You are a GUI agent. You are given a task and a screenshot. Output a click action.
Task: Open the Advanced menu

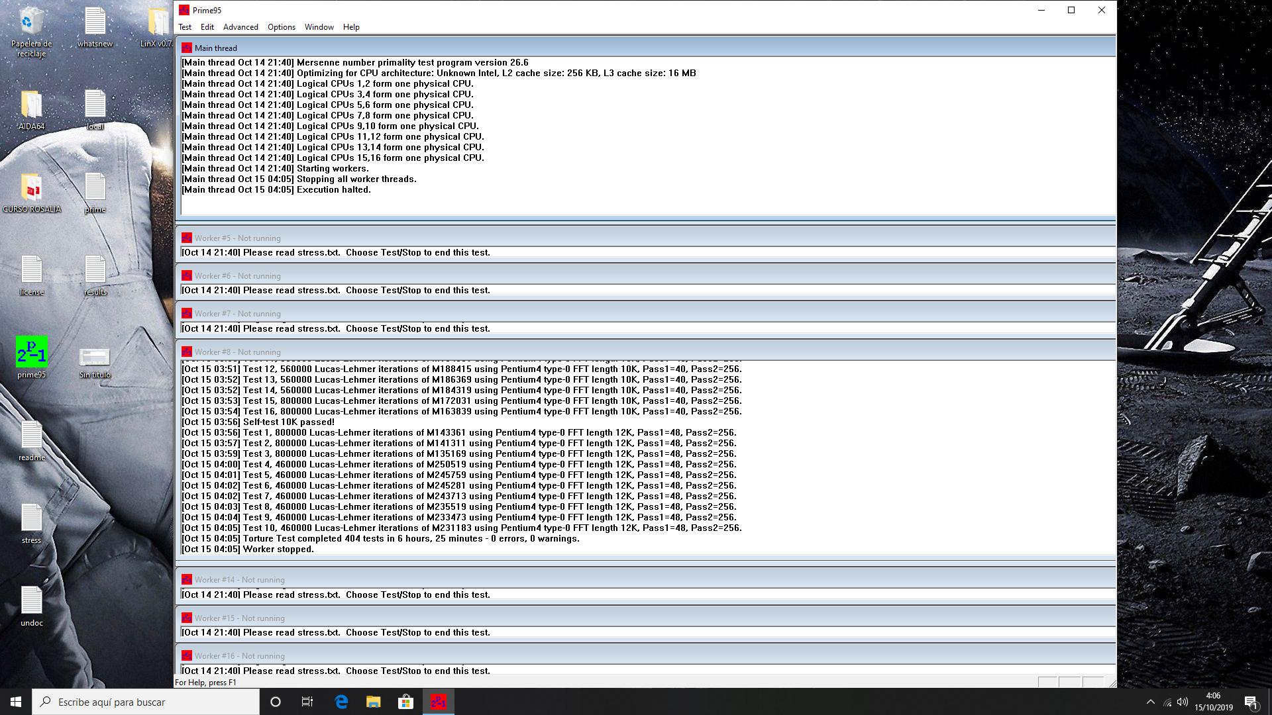click(240, 27)
